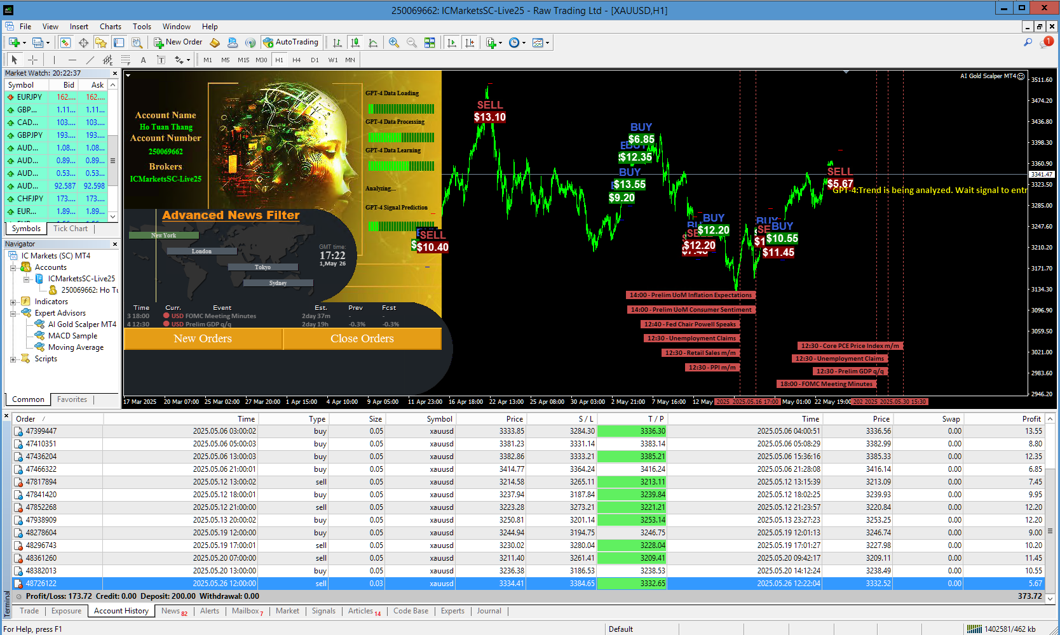Screen dimensions: 1060x635
Task: Close the Market Watch panel
Action: 115,73
